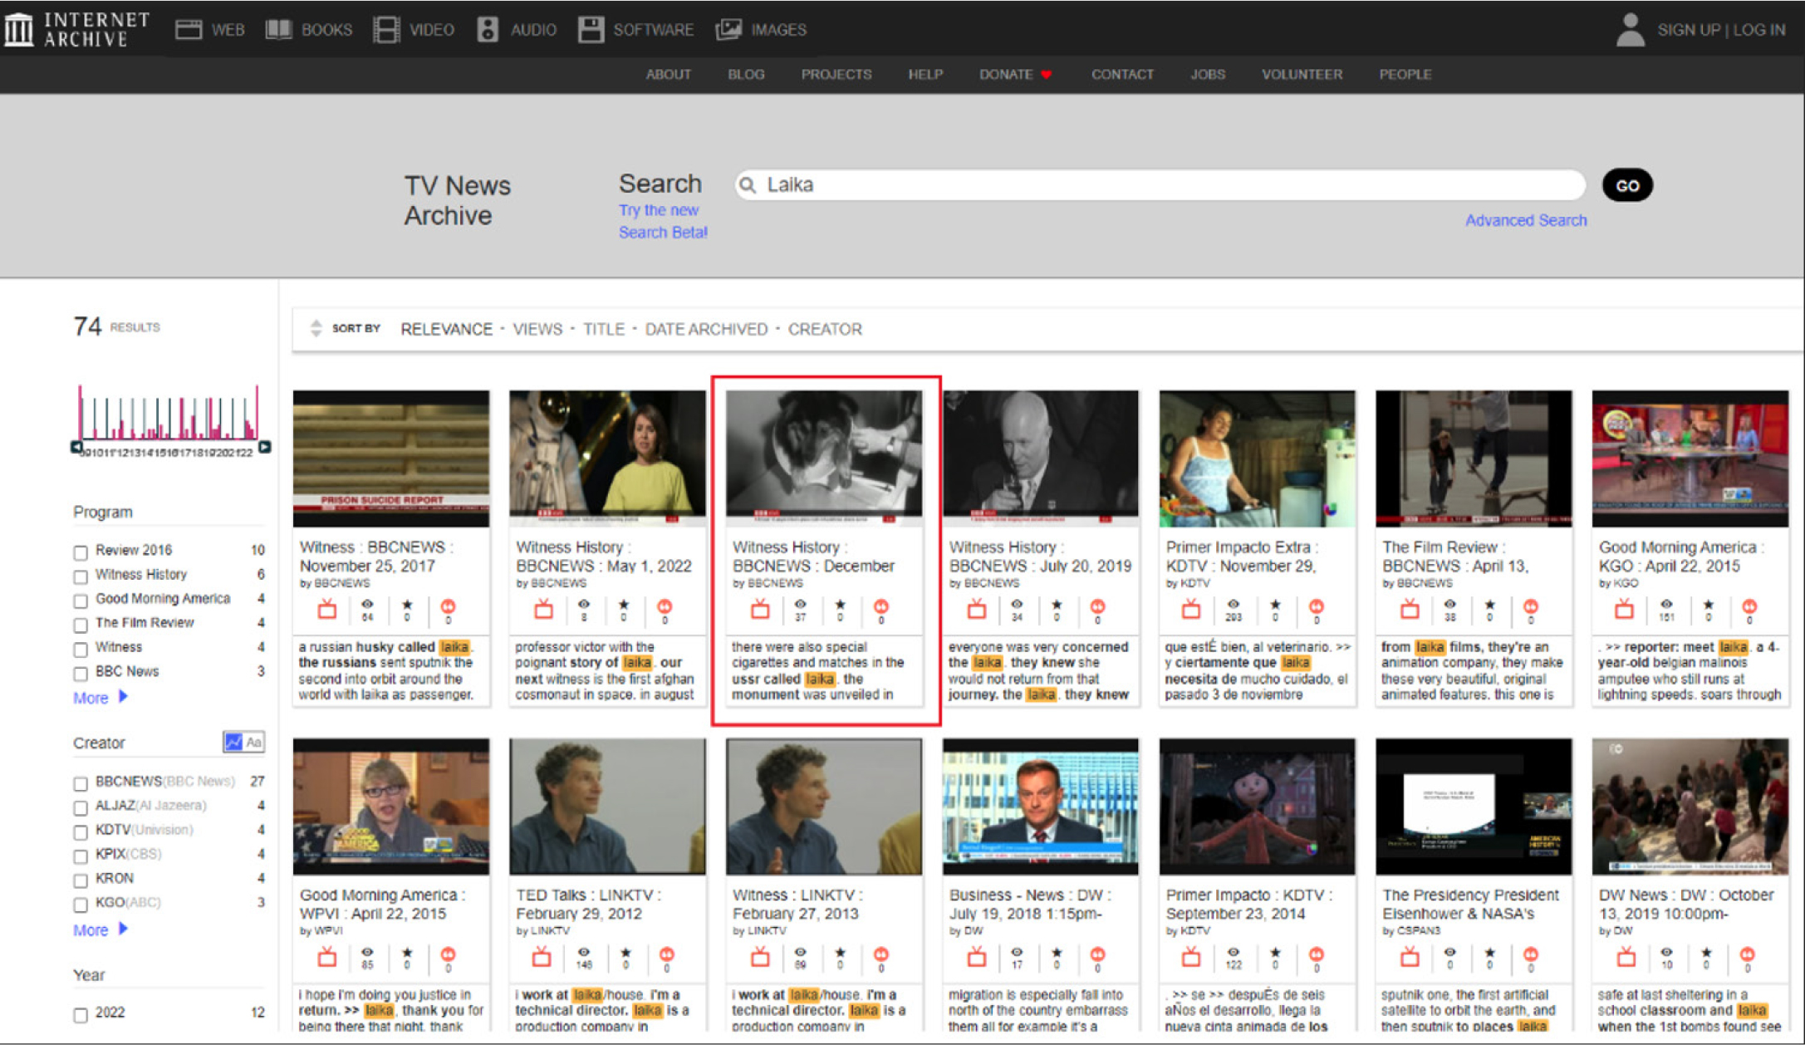Screen dimensions: 1805x1045
Task: Open the Primer Impacto Extra KDTV thumbnail
Action: click(x=1257, y=459)
